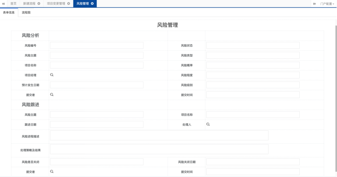Click the 处理策略及结果 text area

click(159, 149)
